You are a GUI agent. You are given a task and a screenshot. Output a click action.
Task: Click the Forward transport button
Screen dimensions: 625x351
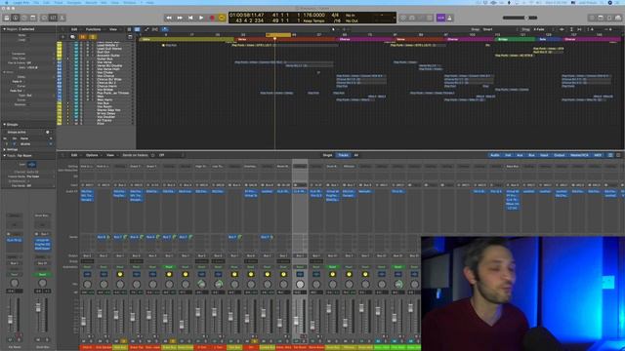coord(180,18)
